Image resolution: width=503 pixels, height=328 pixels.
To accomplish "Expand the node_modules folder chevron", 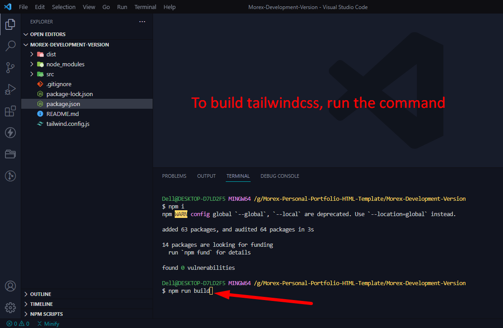I will tap(32, 64).
